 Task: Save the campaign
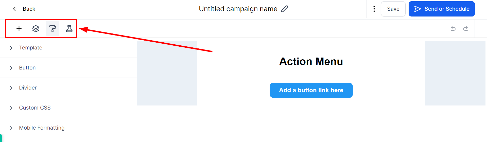pyautogui.click(x=393, y=9)
